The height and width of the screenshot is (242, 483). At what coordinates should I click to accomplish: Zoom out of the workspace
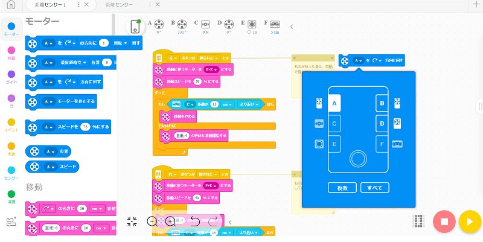pos(152,221)
